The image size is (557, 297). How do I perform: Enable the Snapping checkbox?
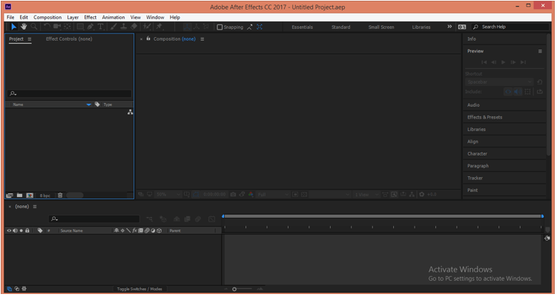[220, 27]
